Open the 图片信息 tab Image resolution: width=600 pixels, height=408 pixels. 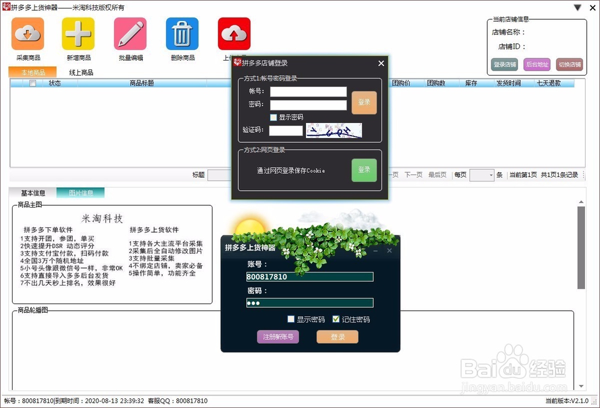[81, 193]
